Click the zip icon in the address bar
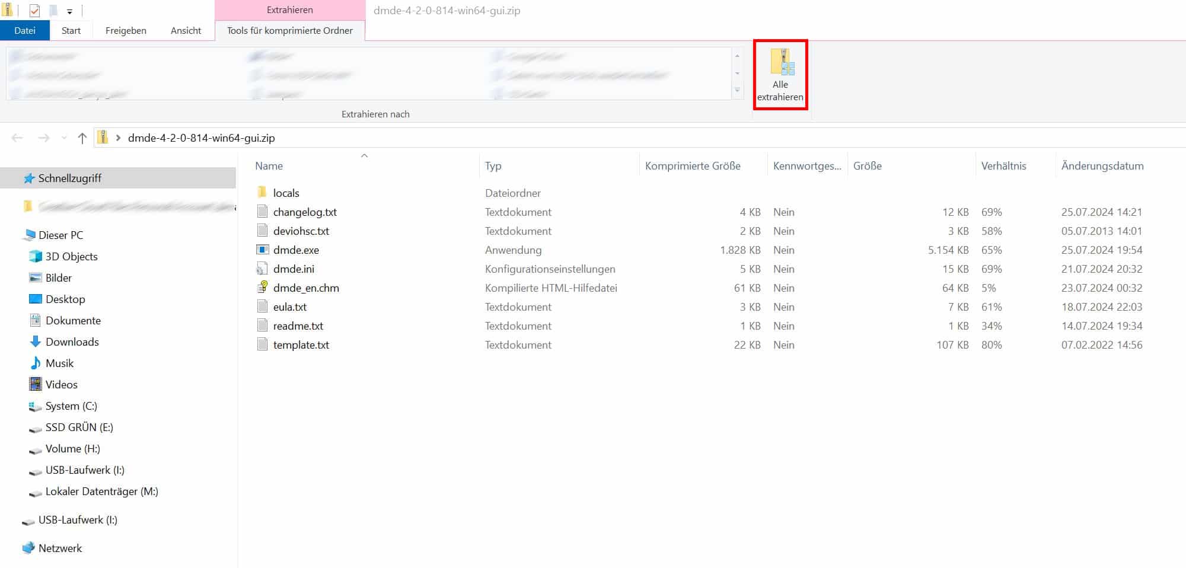The image size is (1186, 568). coord(103,138)
